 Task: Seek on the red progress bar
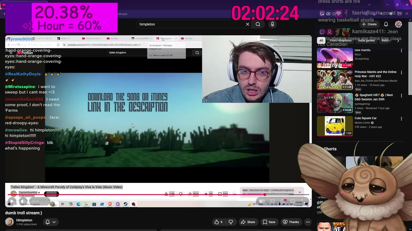[x=158, y=195]
